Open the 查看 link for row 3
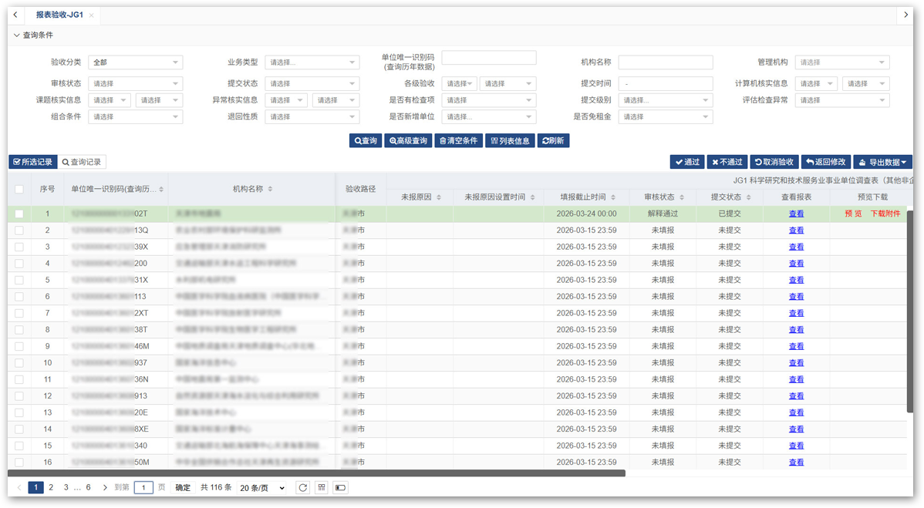924x508 pixels. [796, 247]
